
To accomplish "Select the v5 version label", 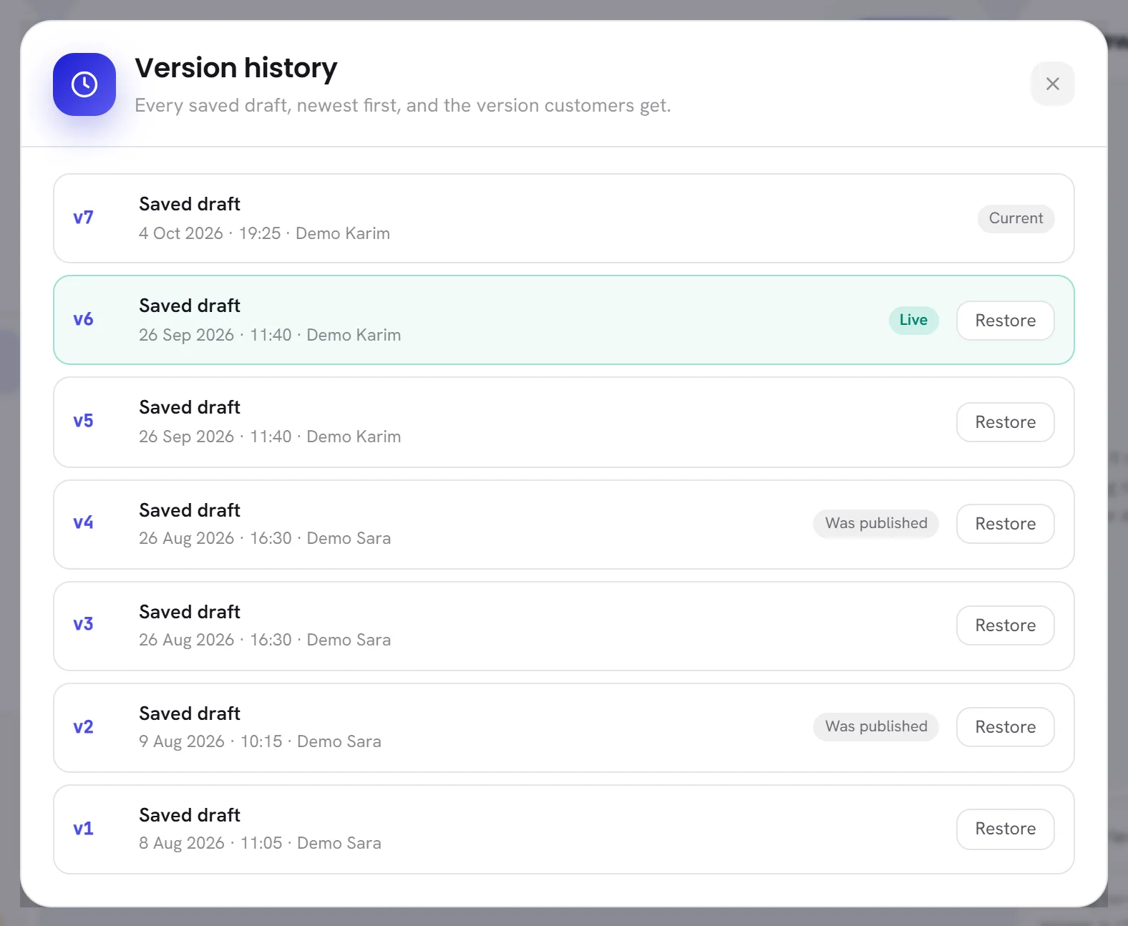I will click(83, 421).
